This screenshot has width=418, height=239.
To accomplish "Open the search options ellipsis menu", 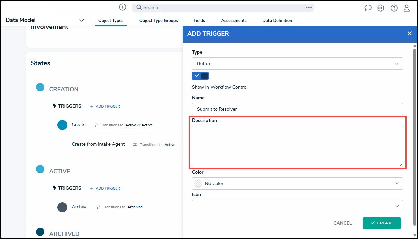I will click(x=309, y=7).
